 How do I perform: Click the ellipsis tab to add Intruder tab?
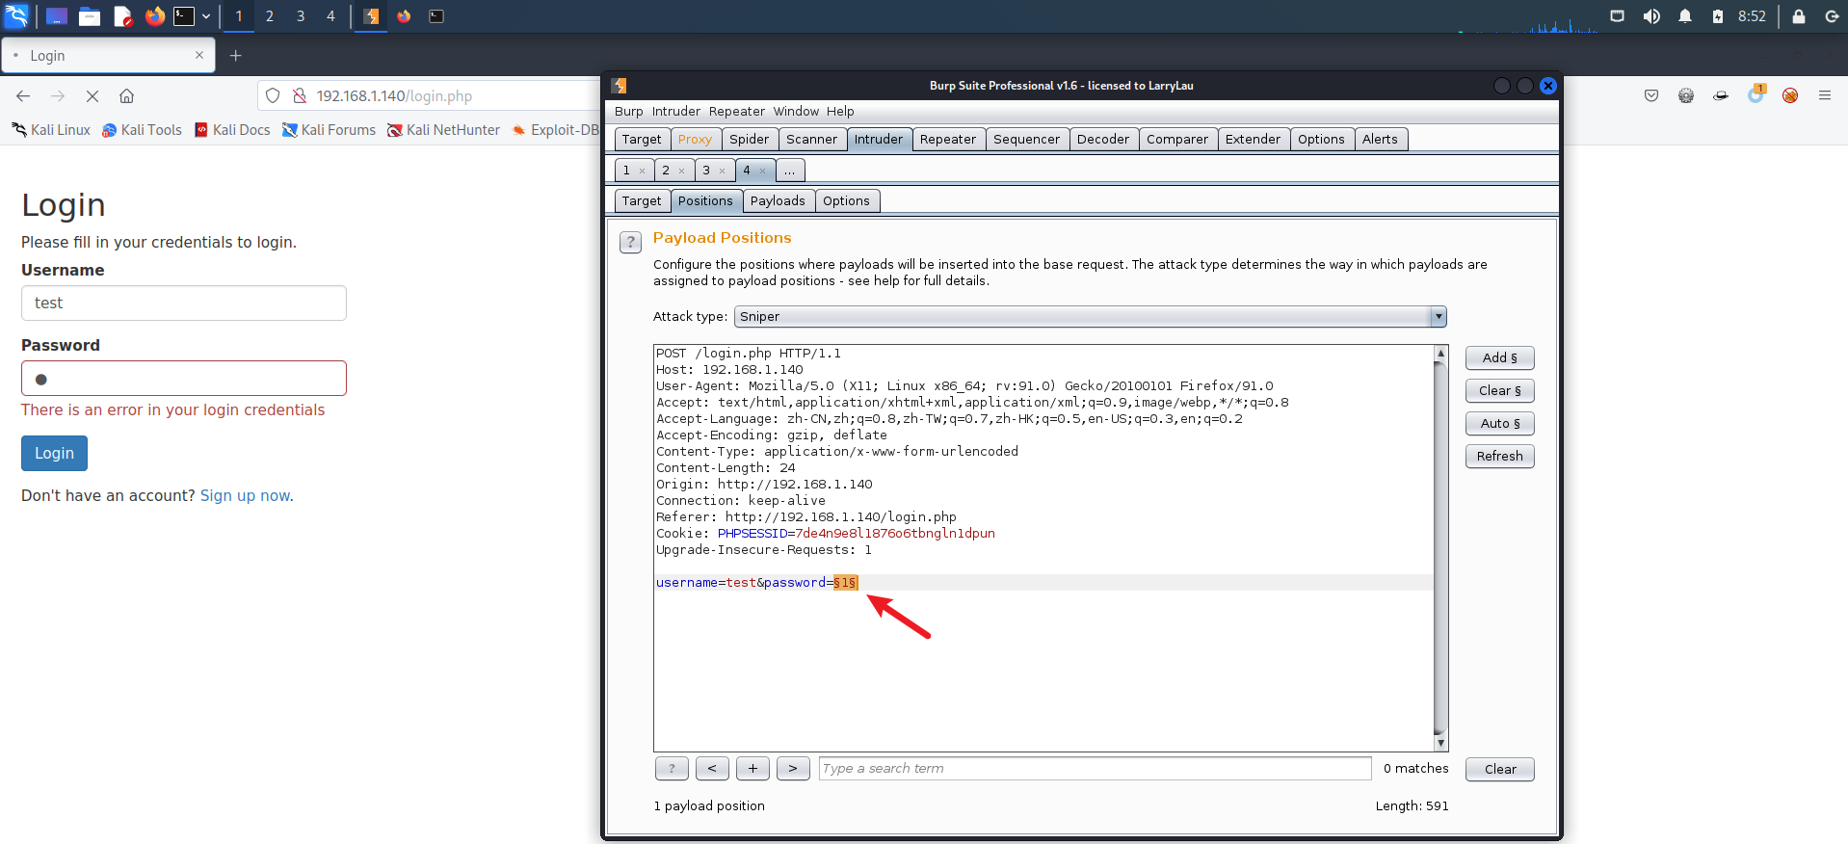(x=789, y=171)
